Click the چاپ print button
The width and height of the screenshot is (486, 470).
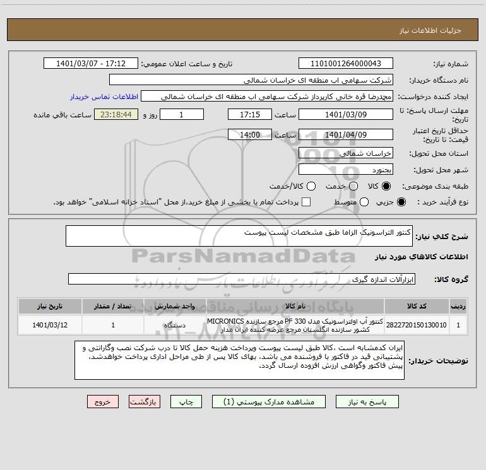point(186,402)
